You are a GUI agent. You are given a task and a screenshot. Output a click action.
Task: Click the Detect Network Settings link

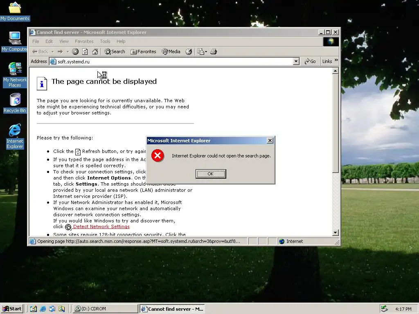pyautogui.click(x=101, y=227)
